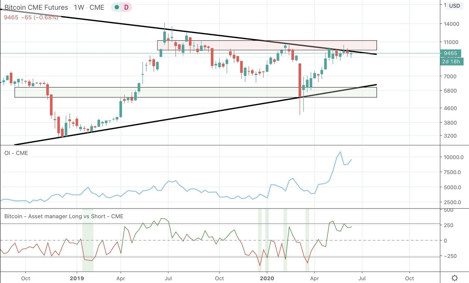Click the 2020 label on time axis
The image size is (469, 283).
[x=267, y=278]
